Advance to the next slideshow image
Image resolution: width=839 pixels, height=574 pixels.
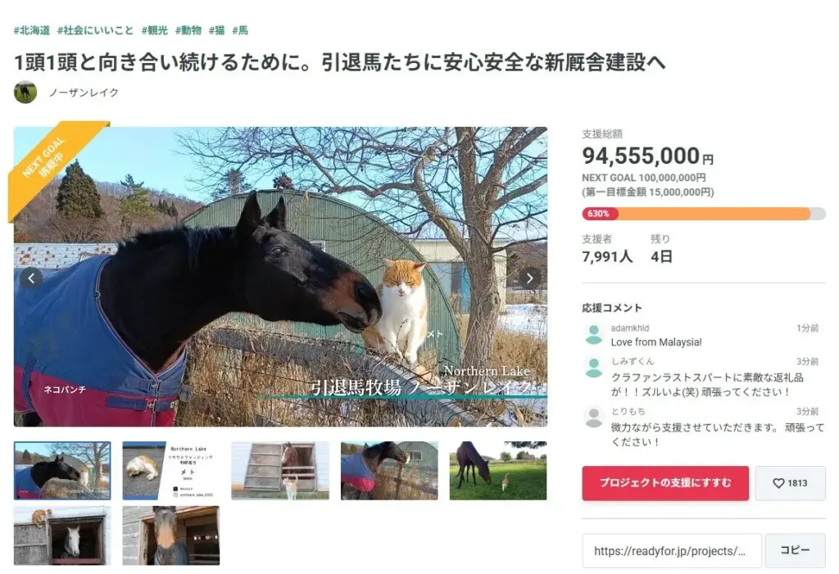point(529,278)
